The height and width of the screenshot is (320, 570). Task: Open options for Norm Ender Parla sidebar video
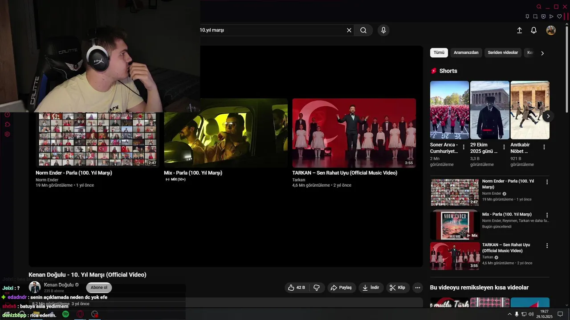(x=547, y=182)
